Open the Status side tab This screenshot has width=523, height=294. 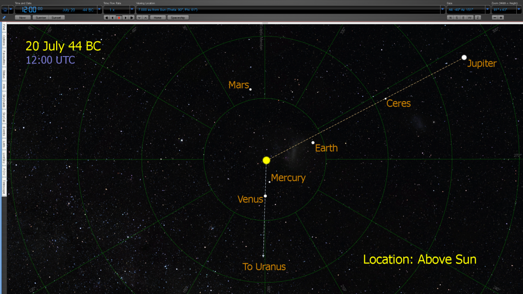point(4,75)
